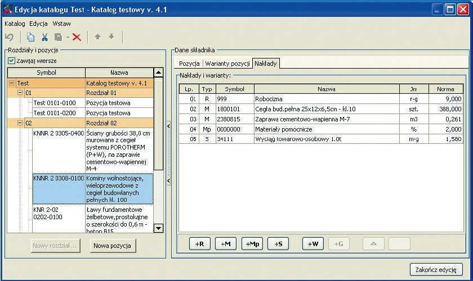Click the Undo toolbar icon
The image size is (473, 281).
[10, 37]
